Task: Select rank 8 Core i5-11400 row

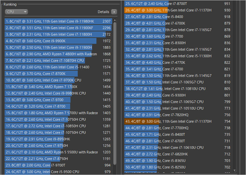Action: click(58, 67)
